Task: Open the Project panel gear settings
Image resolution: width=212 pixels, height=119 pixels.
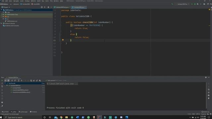Action: pyautogui.click(x=48, y=7)
